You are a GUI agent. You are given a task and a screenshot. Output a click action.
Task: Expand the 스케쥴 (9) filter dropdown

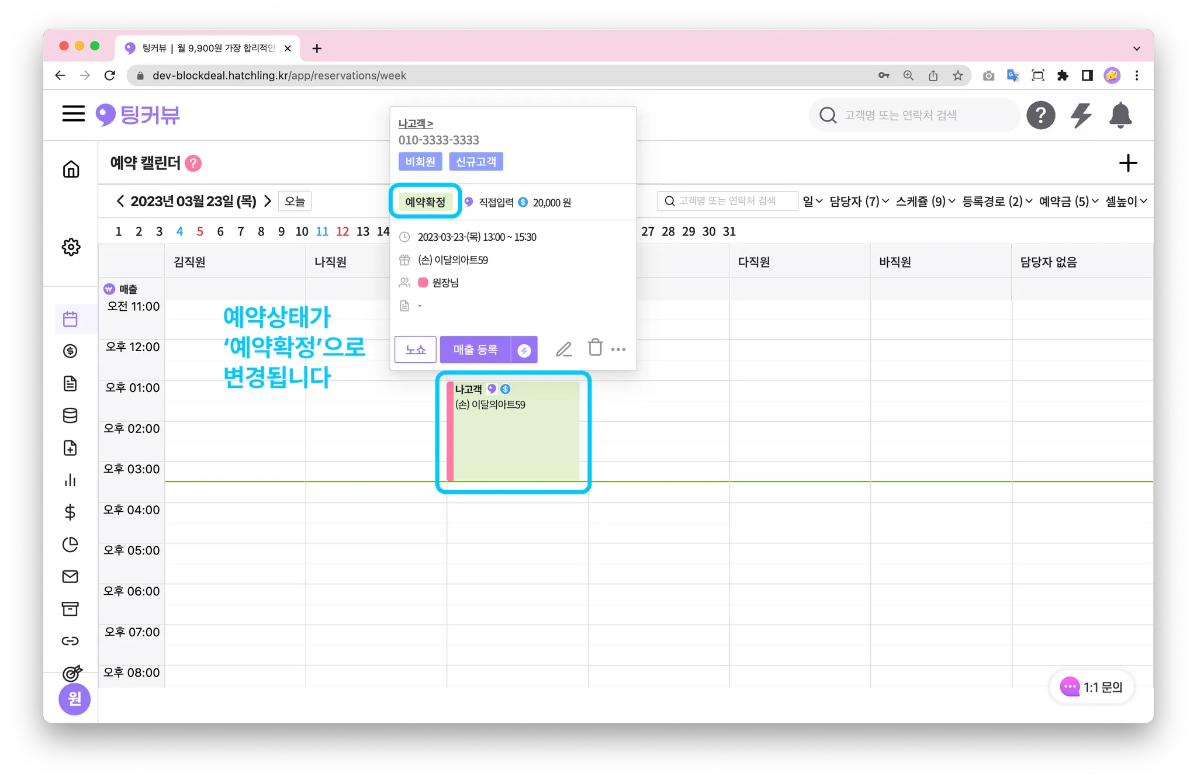925,201
